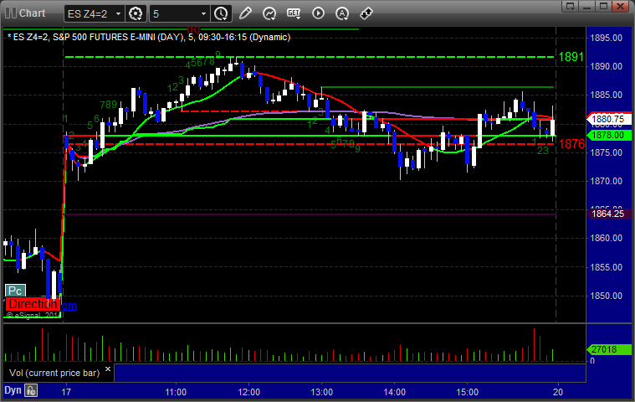This screenshot has height=402, width=635.
Task: Open the studies menu icon
Action: pos(269,13)
